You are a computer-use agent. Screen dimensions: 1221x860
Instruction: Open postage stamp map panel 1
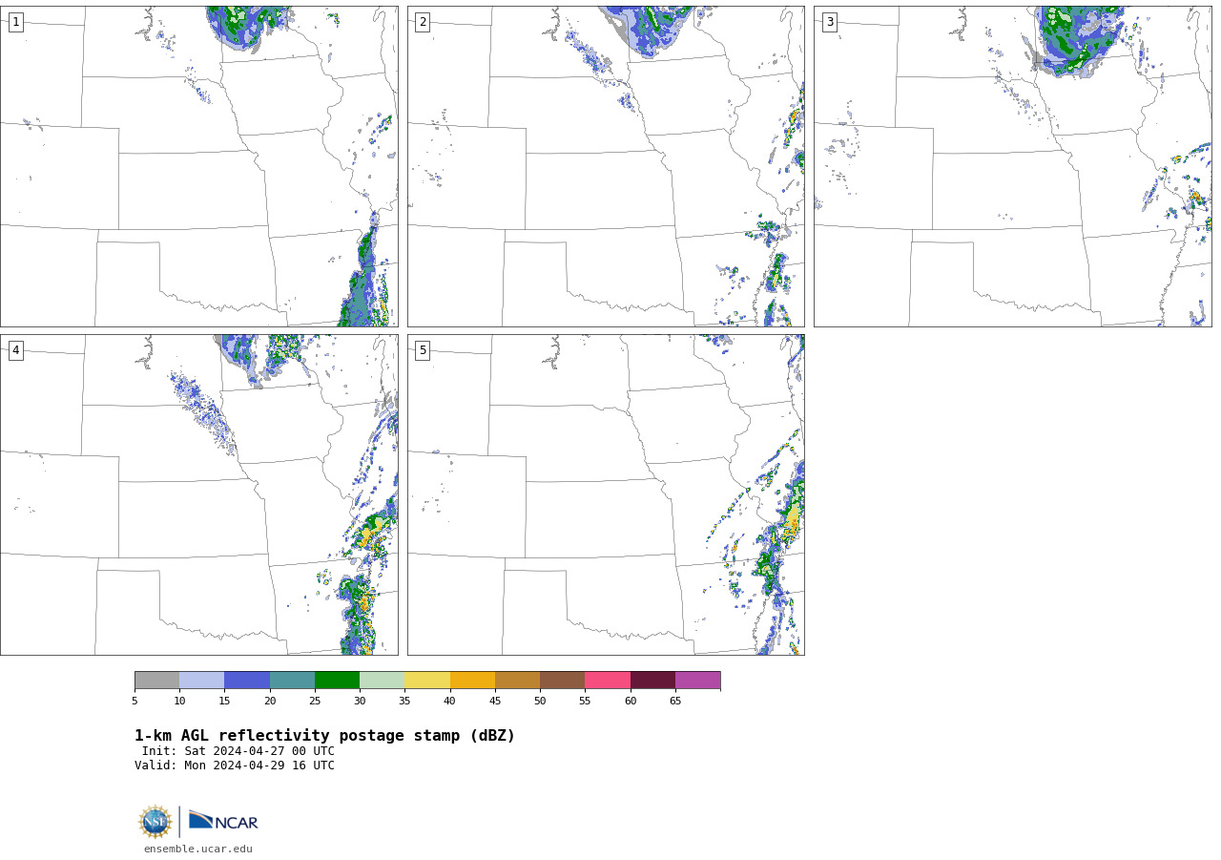click(x=198, y=166)
